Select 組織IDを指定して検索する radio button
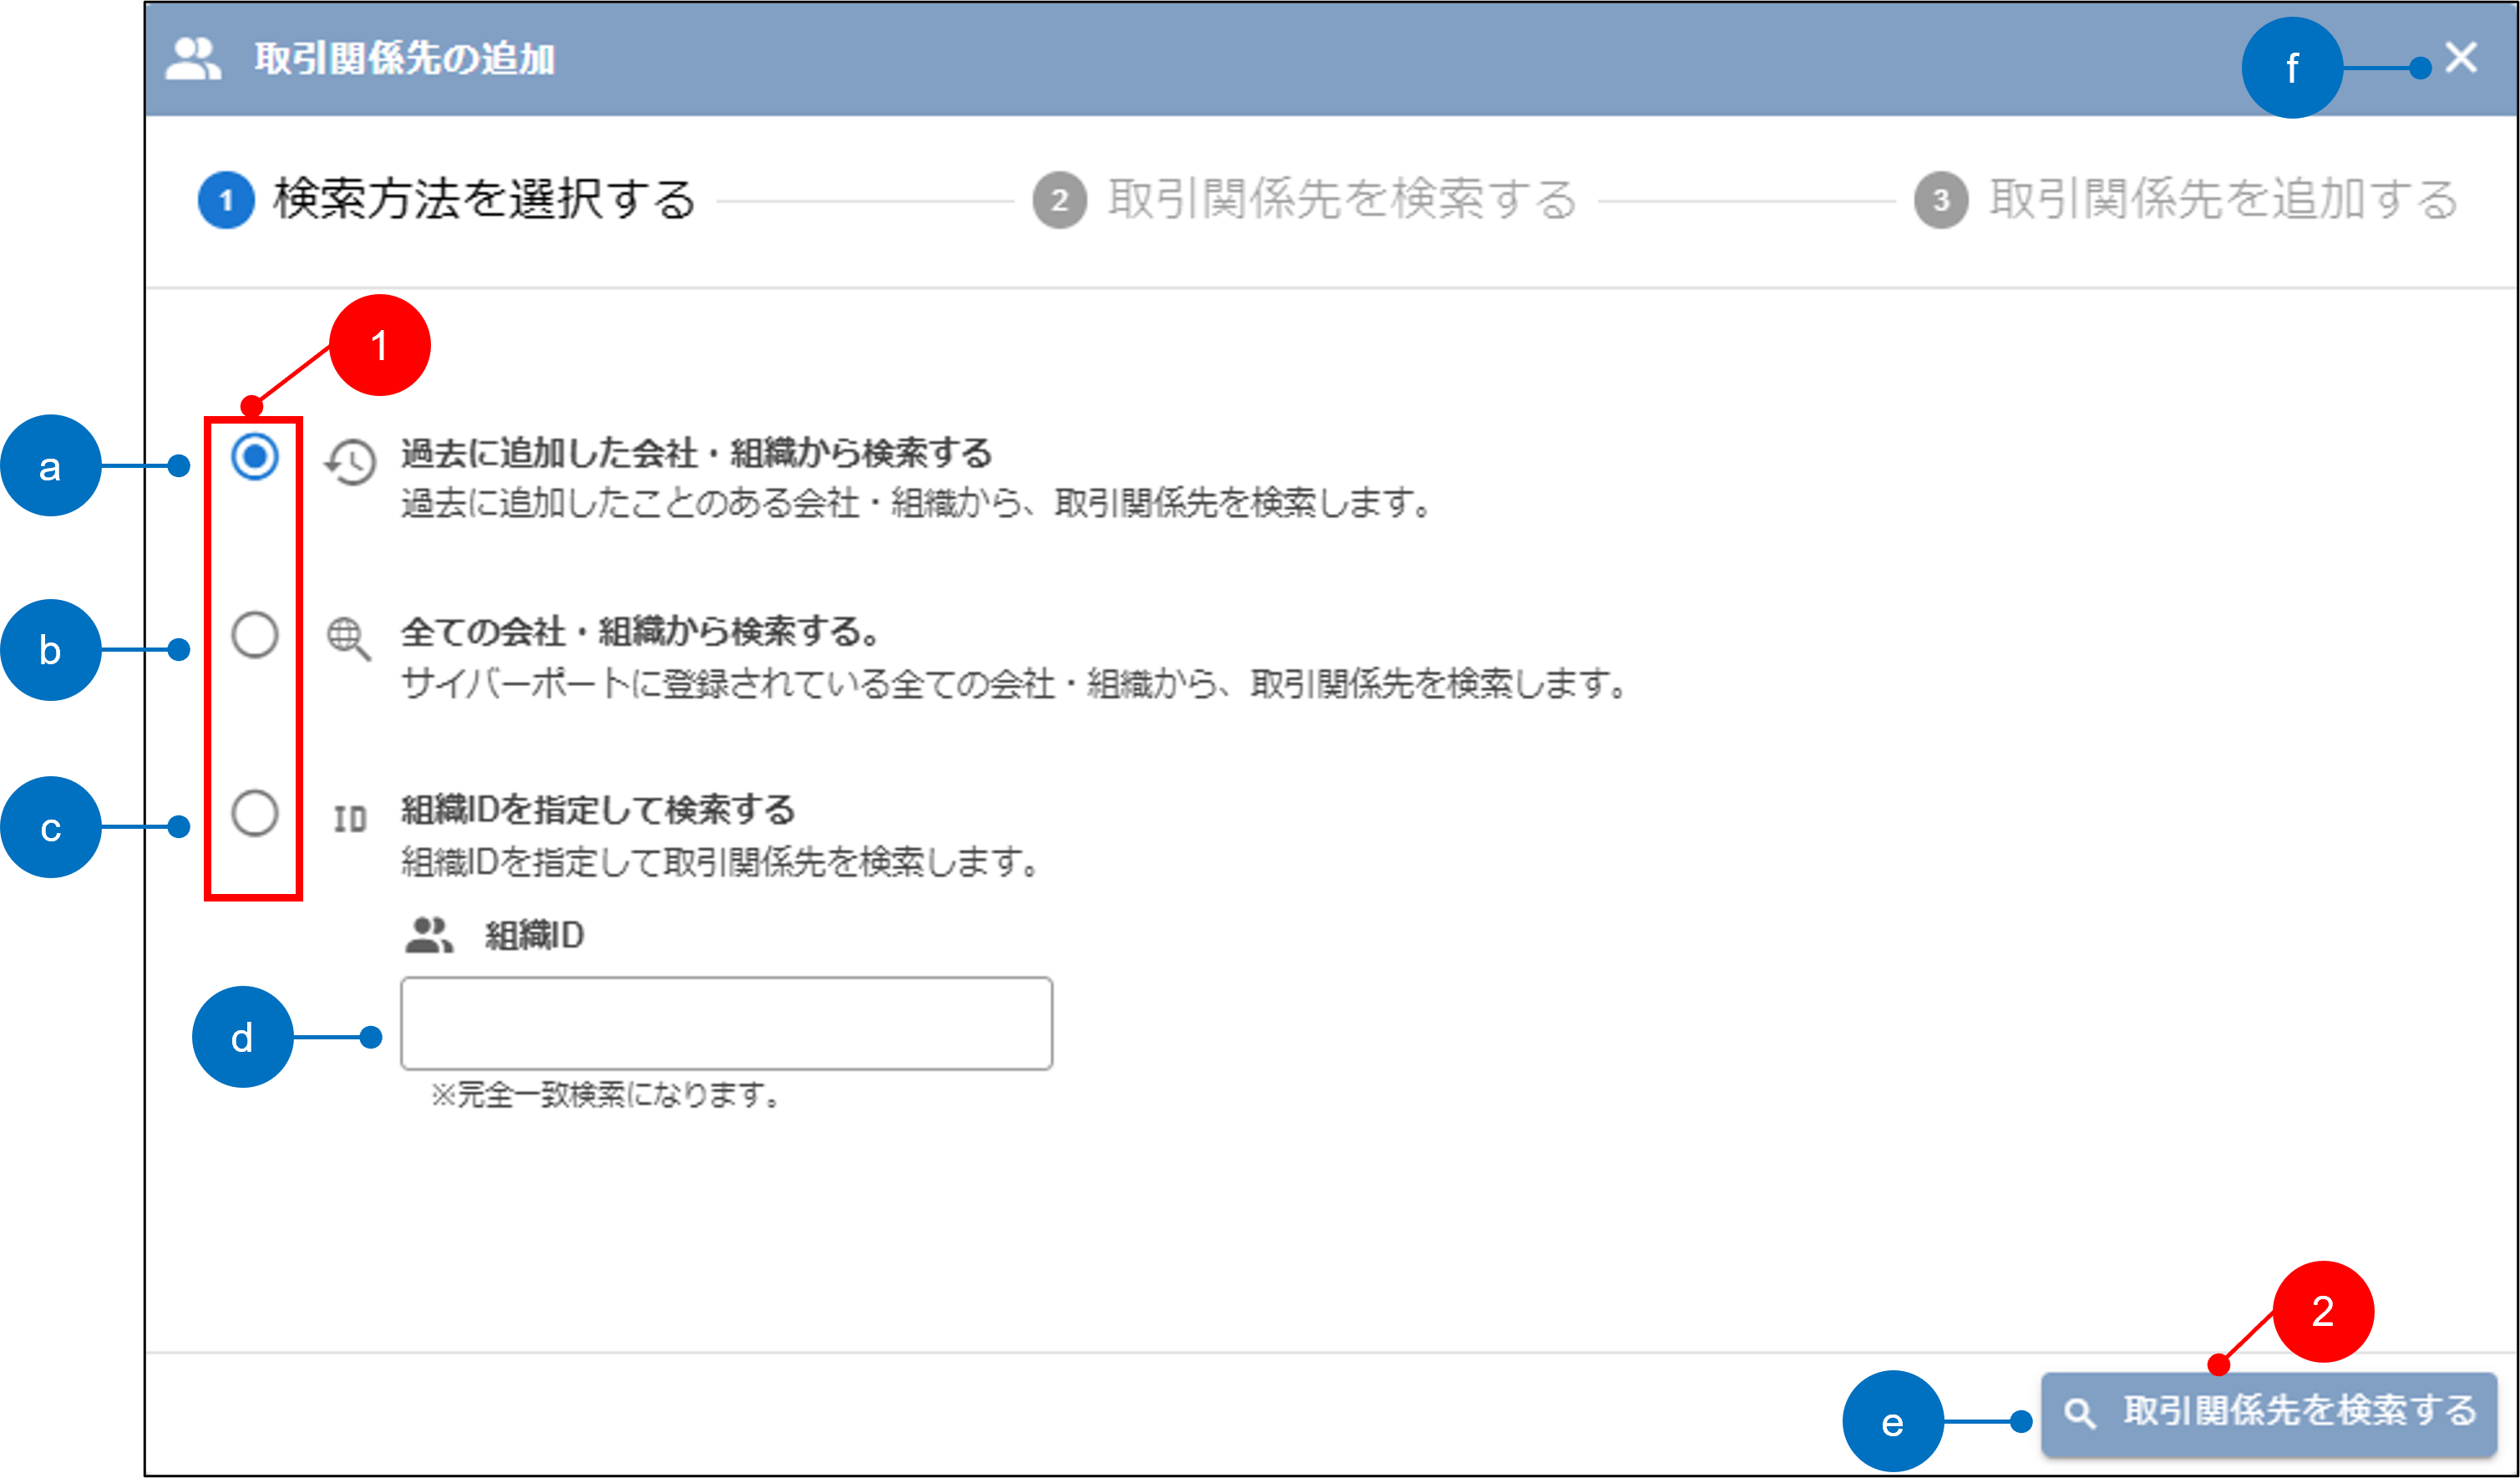This screenshot has height=1478, width=2520. 255,813
